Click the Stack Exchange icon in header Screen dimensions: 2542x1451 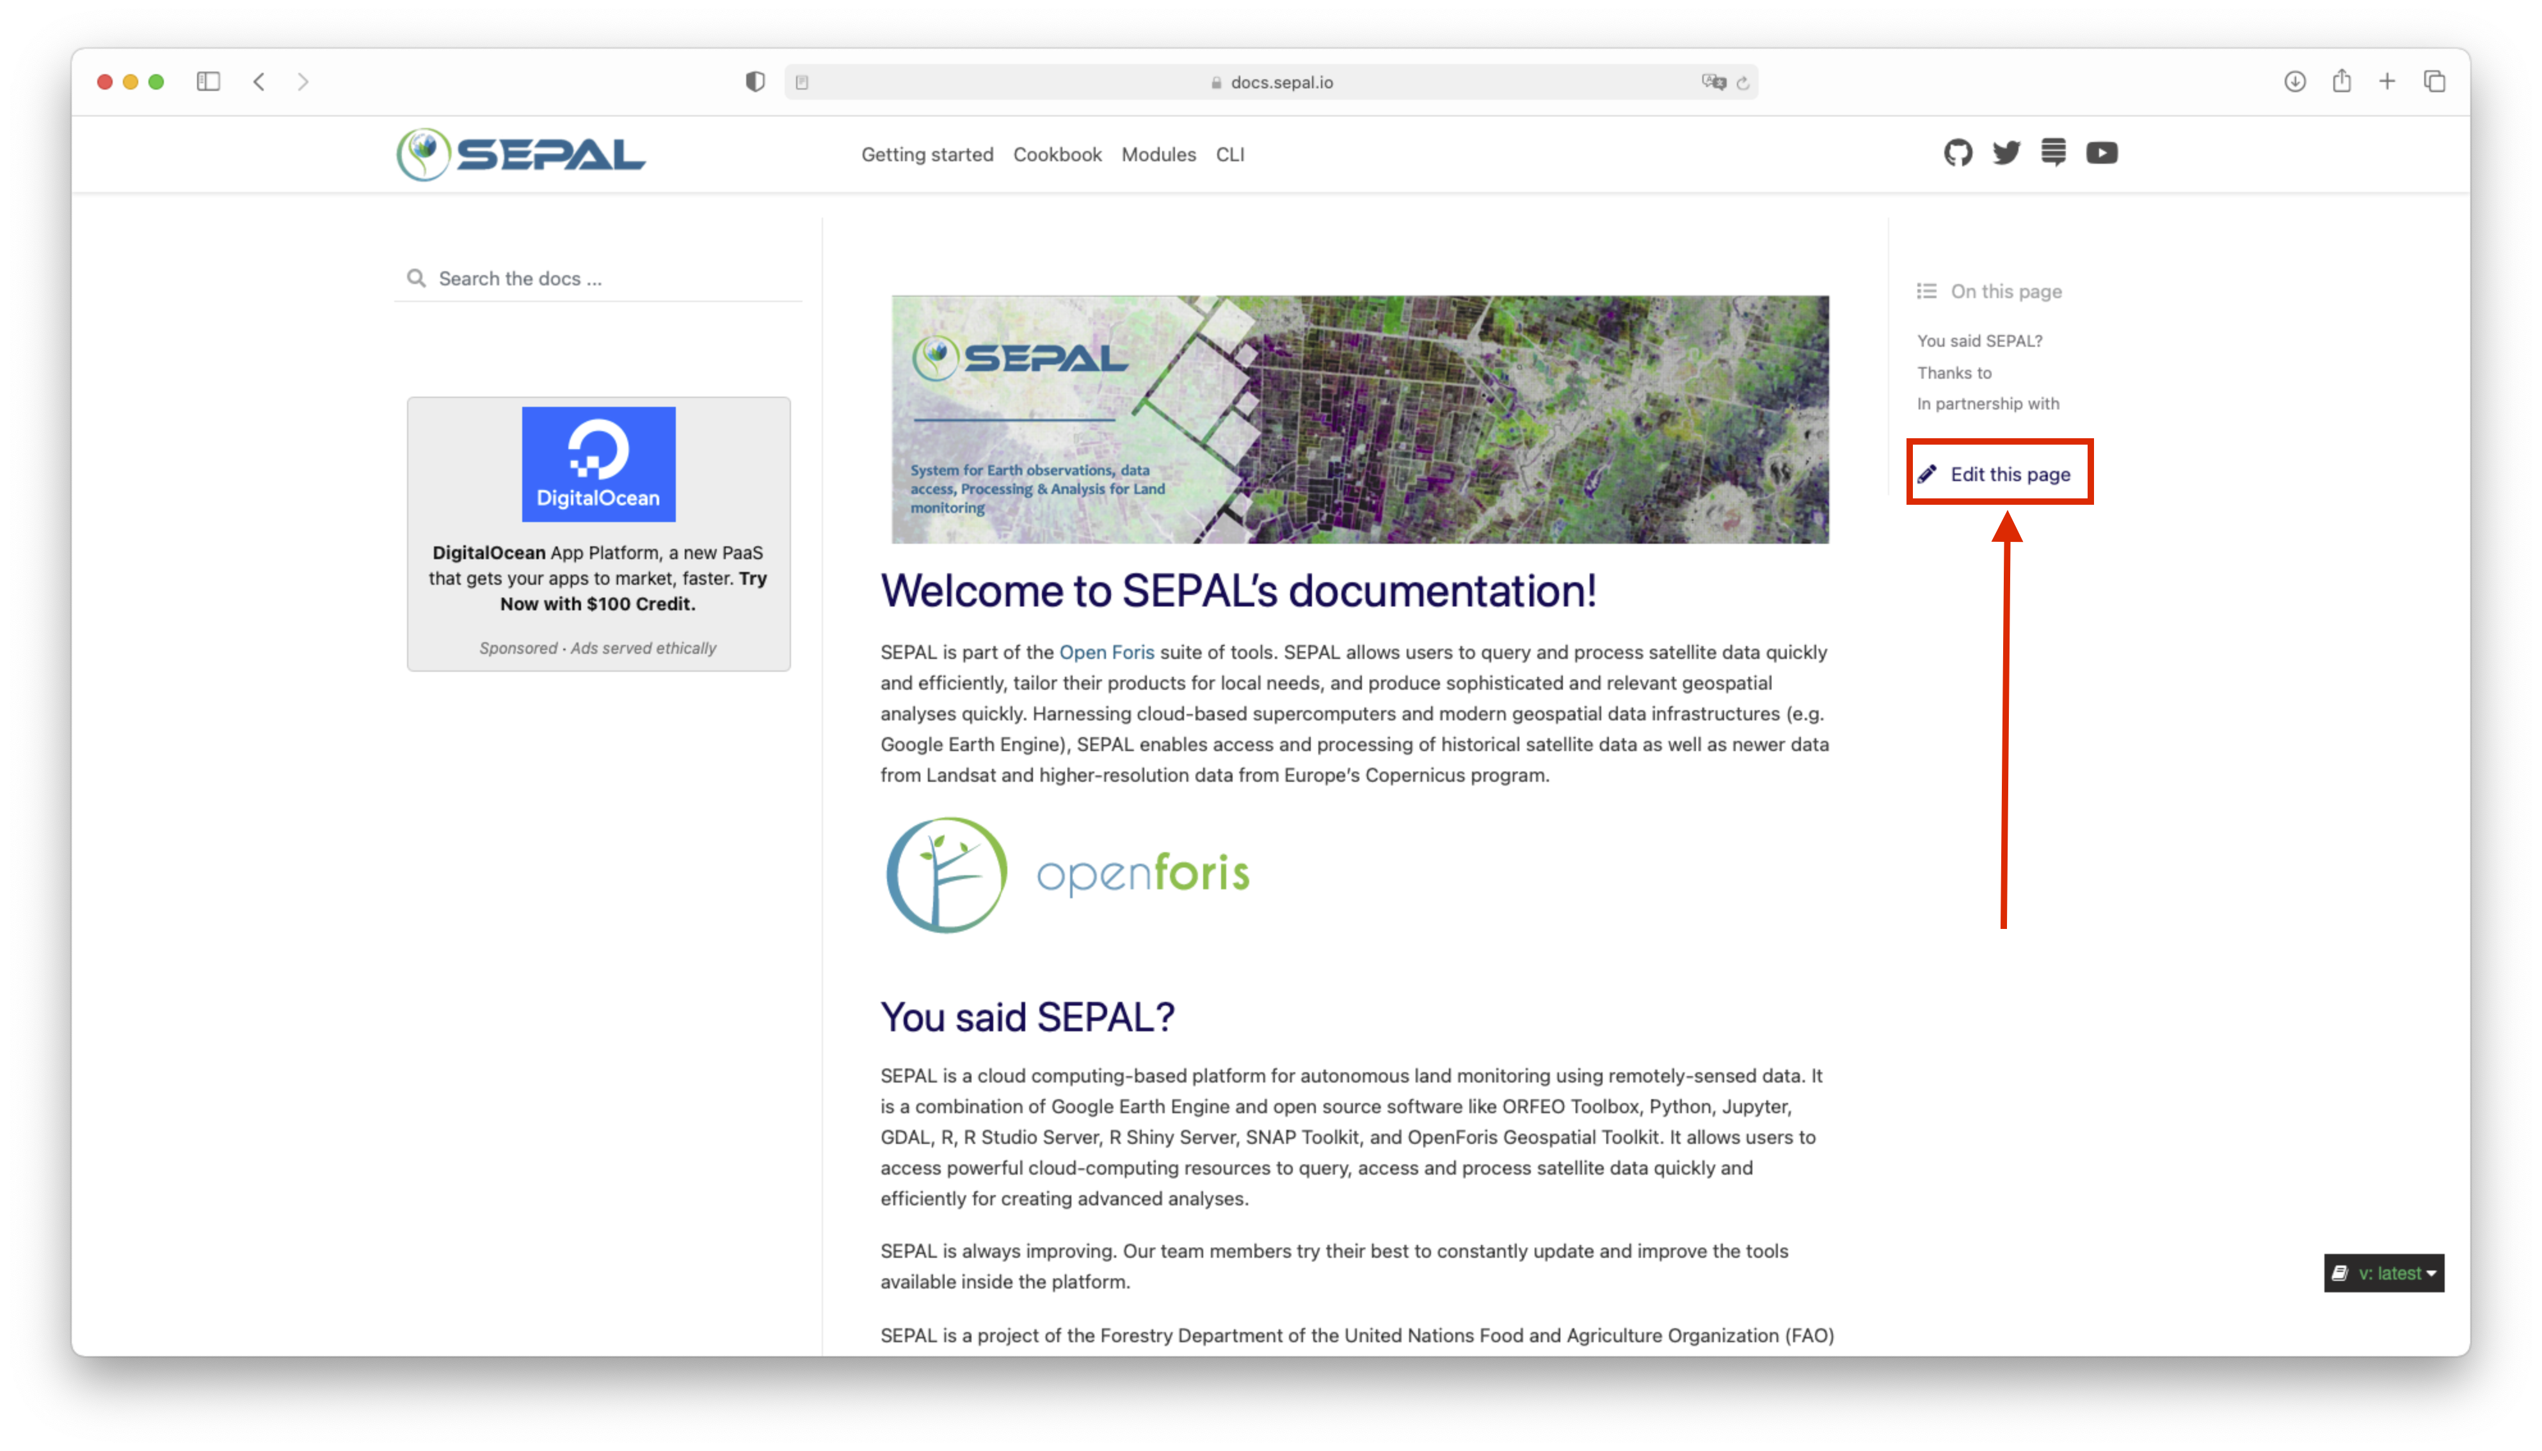[2054, 152]
